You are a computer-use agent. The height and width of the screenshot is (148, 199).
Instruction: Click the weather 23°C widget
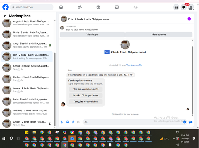pos(164,138)
